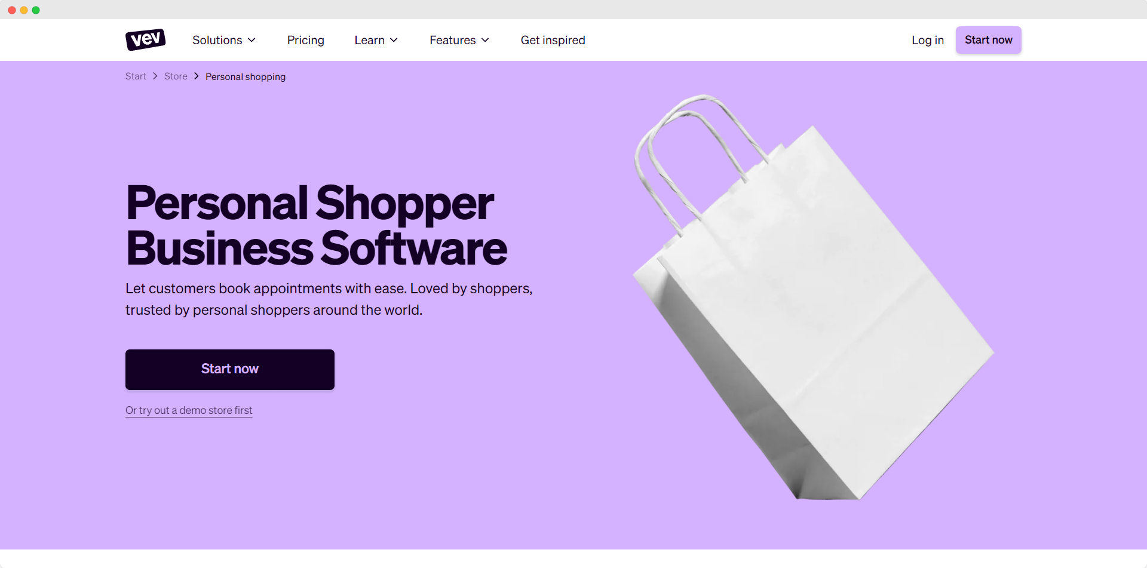Click the Log in link
Image resolution: width=1147 pixels, height=568 pixels.
pyautogui.click(x=928, y=40)
